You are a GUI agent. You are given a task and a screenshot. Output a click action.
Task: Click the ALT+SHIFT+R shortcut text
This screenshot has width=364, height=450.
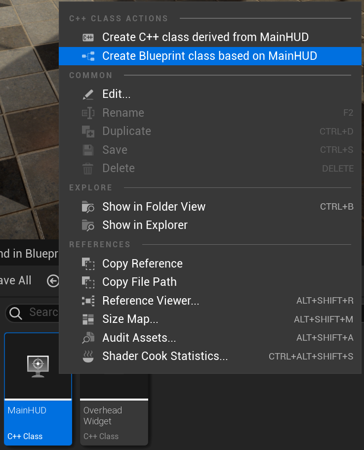pyautogui.click(x=324, y=301)
